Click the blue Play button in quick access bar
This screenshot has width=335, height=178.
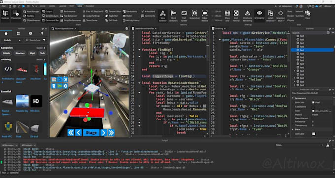24,6
